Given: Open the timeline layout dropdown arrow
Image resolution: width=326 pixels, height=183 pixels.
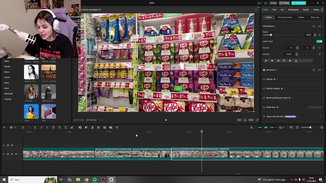Looking at the screenshot, I should click(x=15, y=127).
